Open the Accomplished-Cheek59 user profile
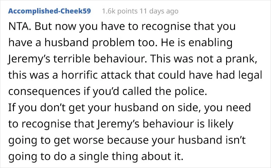This screenshot has height=168, width=271. [x=50, y=11]
